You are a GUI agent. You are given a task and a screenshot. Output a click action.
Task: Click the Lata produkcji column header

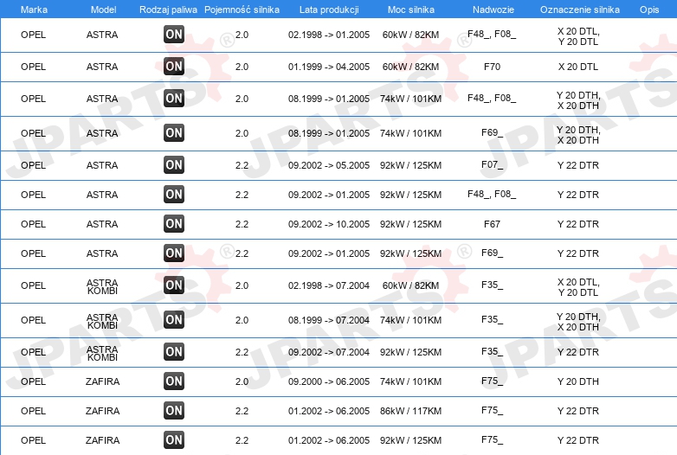(x=329, y=10)
